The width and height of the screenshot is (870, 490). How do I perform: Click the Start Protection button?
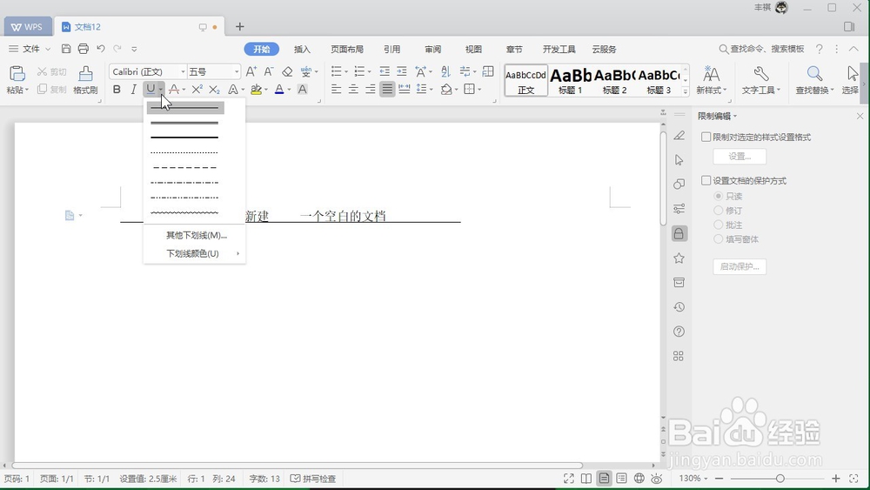pyautogui.click(x=739, y=266)
